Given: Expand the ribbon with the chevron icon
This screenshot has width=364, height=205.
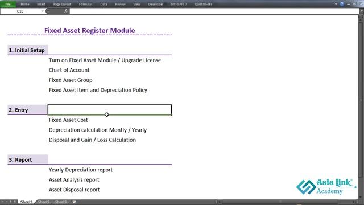Looking at the screenshot, I should (336, 4).
